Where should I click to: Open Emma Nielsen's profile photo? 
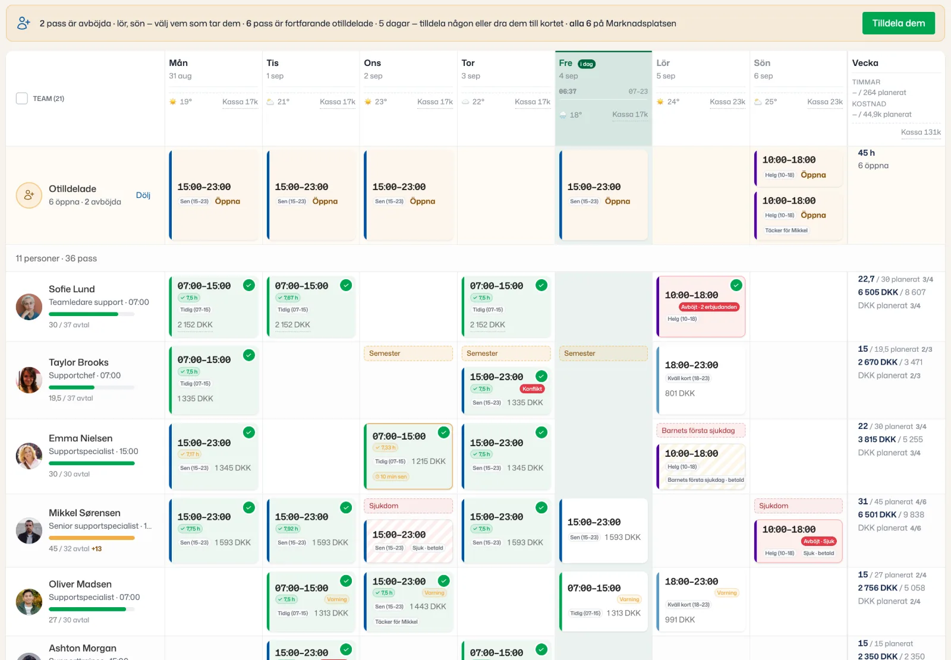(x=29, y=456)
